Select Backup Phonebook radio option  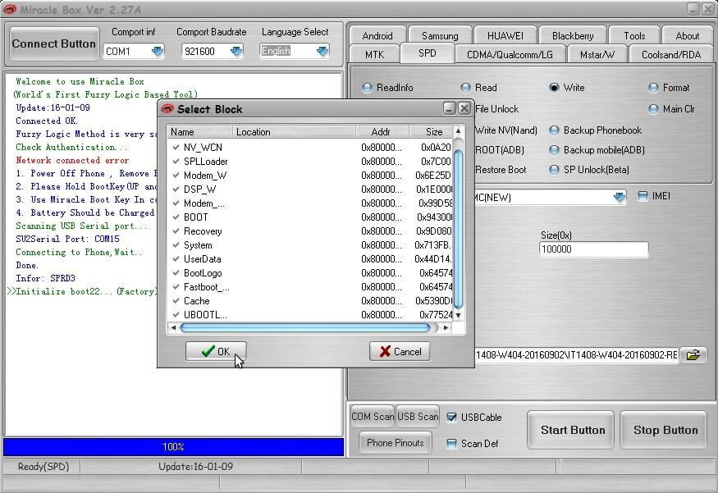554,130
